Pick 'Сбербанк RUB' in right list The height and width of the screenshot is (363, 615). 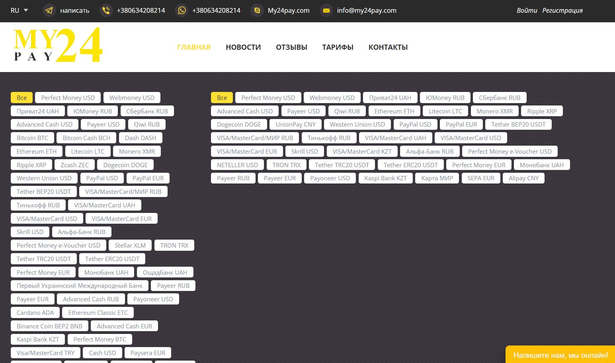coord(500,98)
